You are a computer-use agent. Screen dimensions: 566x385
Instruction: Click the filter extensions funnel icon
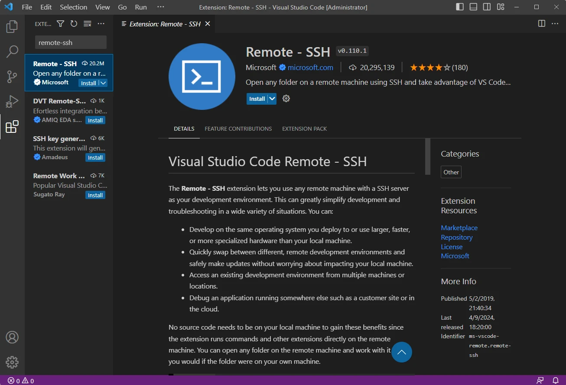61,24
